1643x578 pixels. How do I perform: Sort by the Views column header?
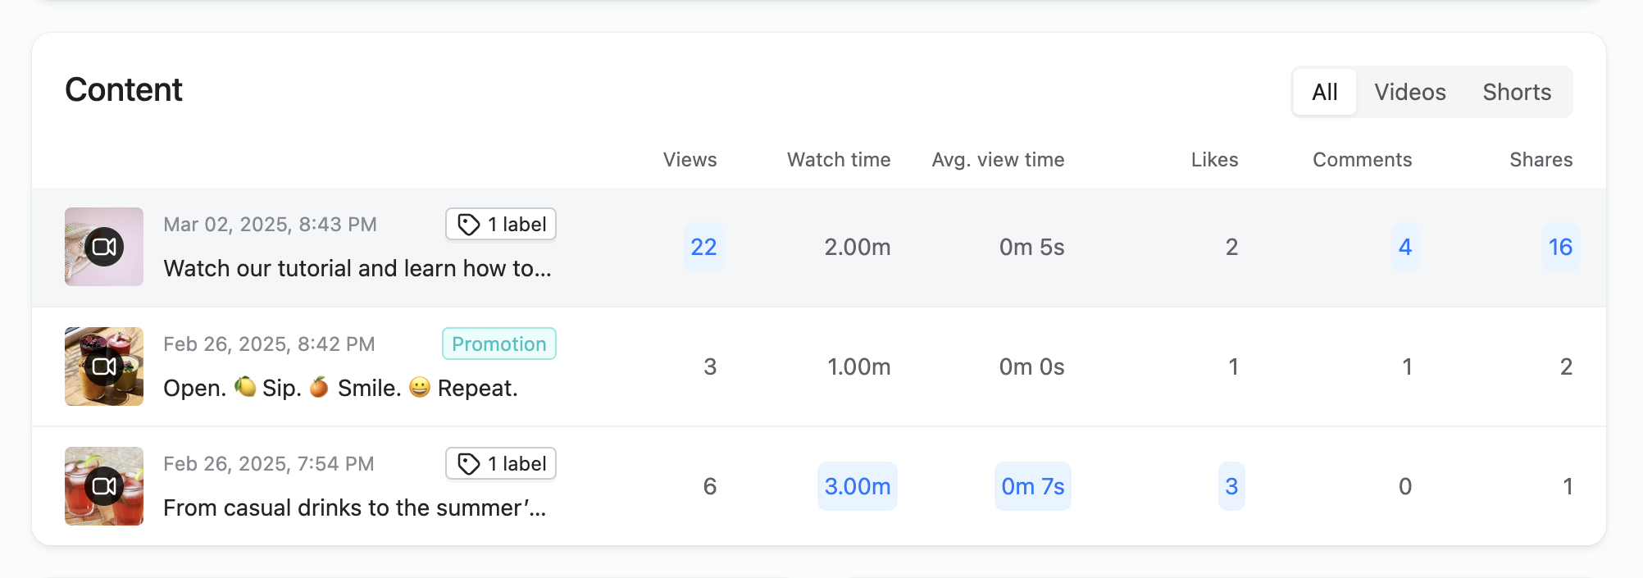(x=690, y=160)
